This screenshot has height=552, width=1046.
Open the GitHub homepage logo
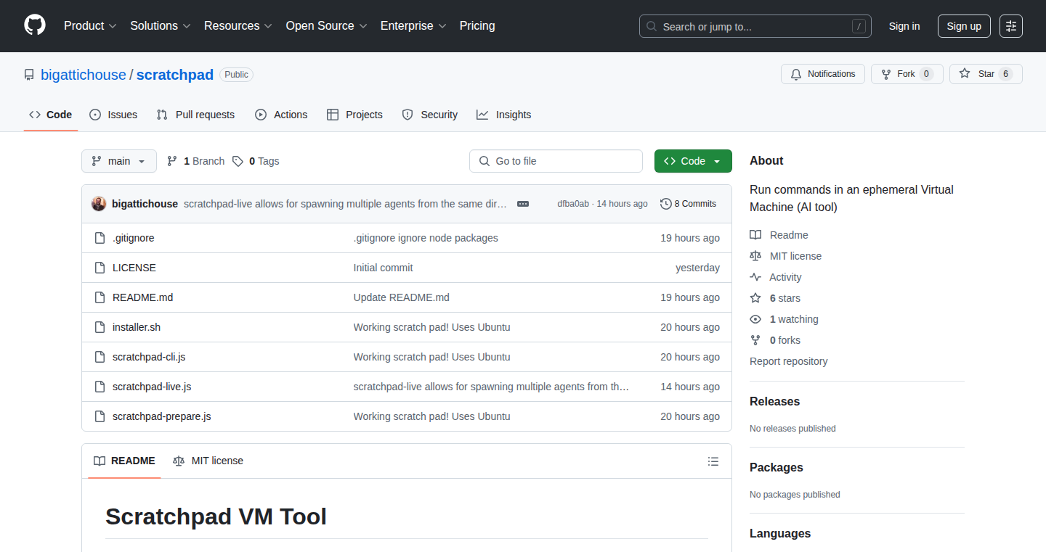(x=34, y=25)
